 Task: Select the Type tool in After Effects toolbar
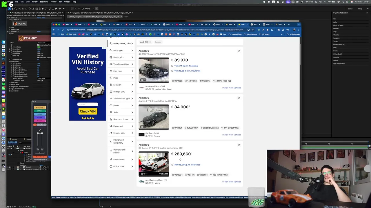coord(46,9)
